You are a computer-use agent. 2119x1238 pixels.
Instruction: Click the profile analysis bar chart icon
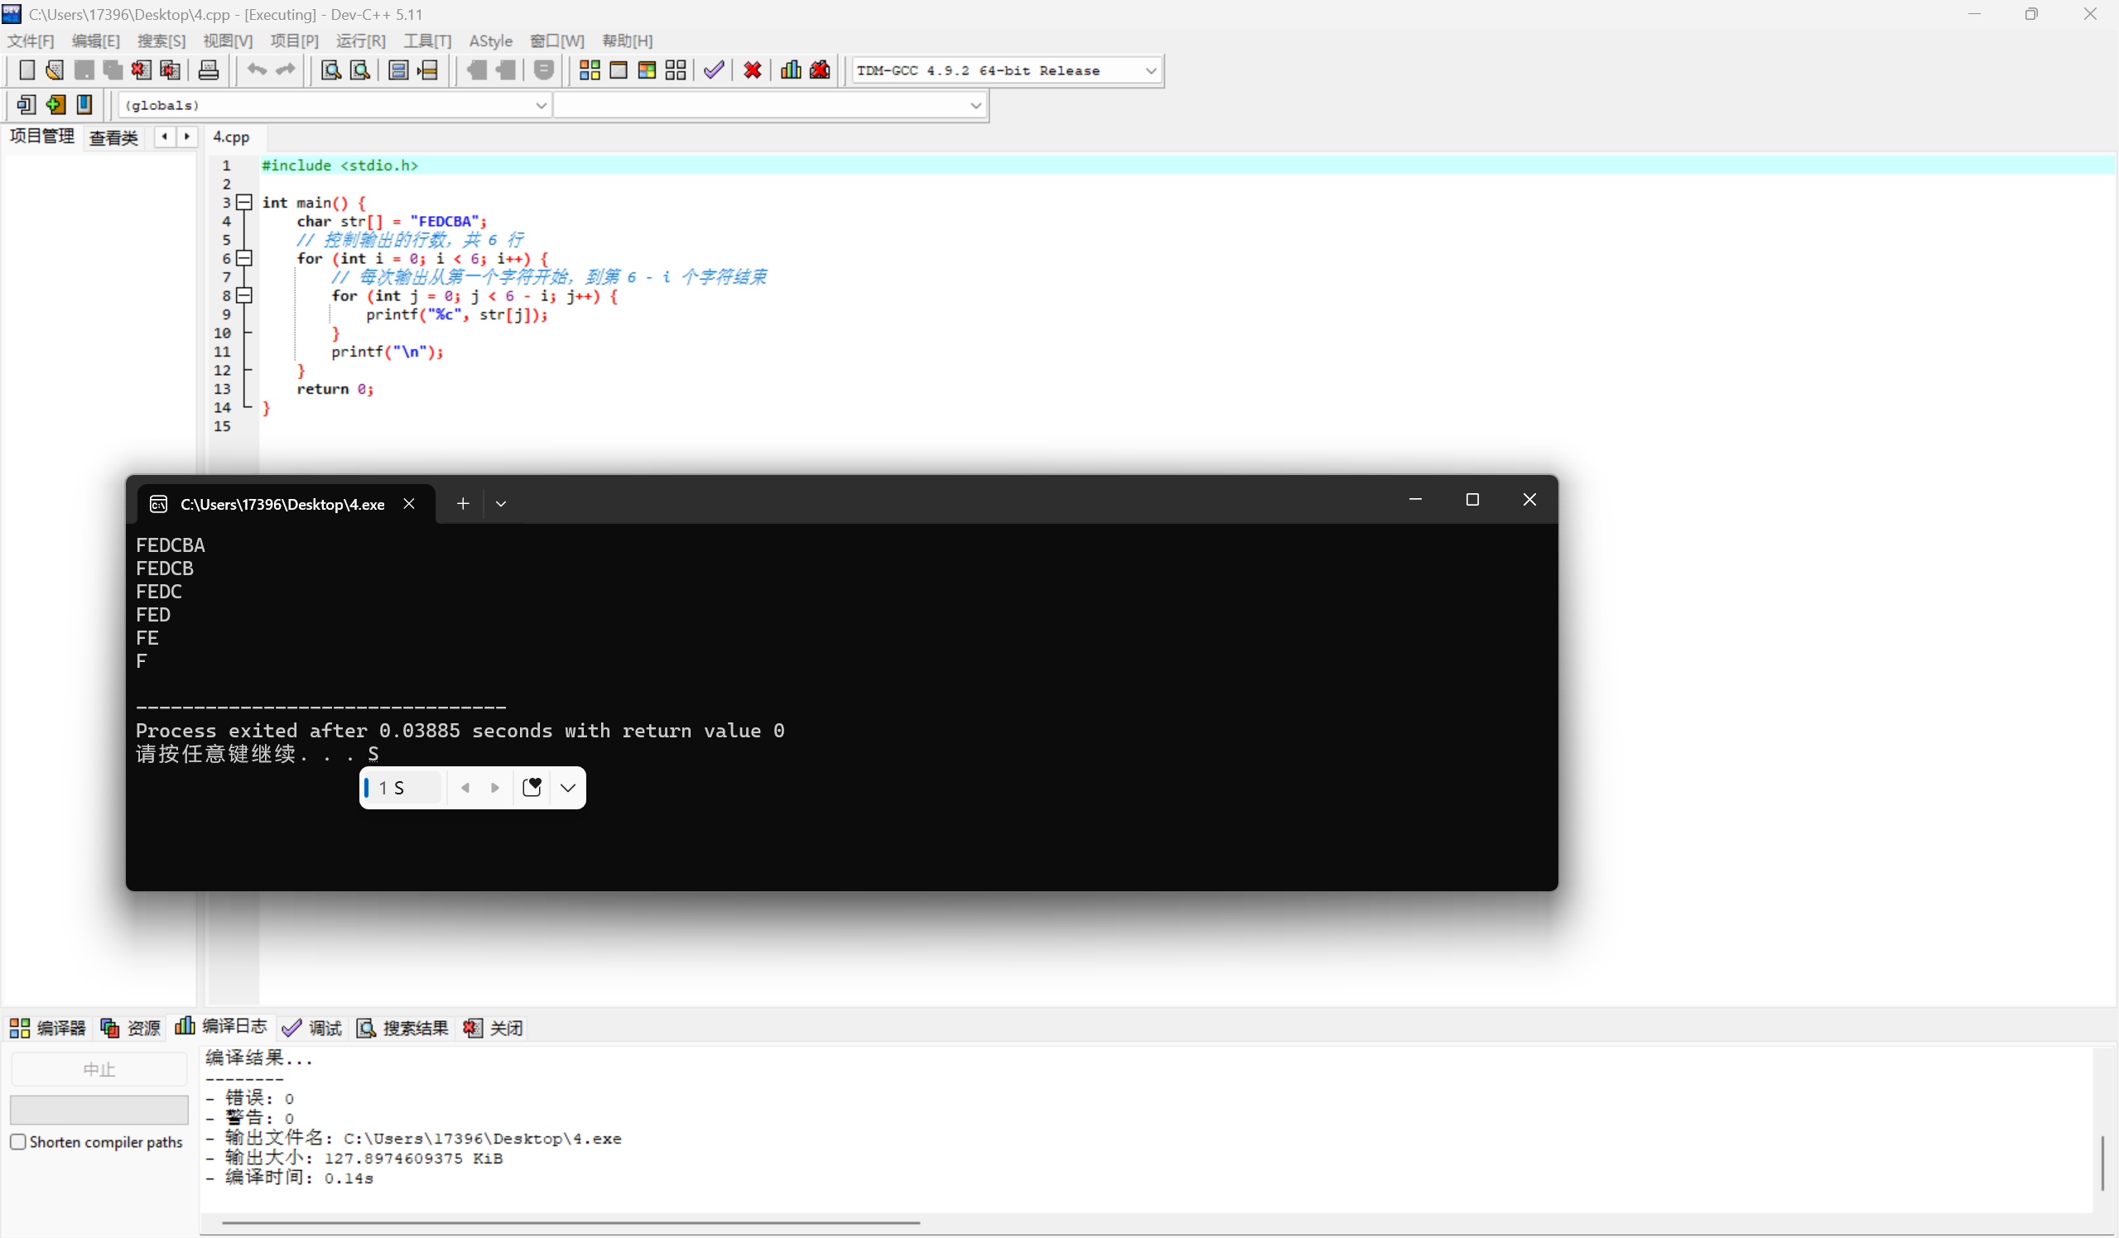pos(791,70)
